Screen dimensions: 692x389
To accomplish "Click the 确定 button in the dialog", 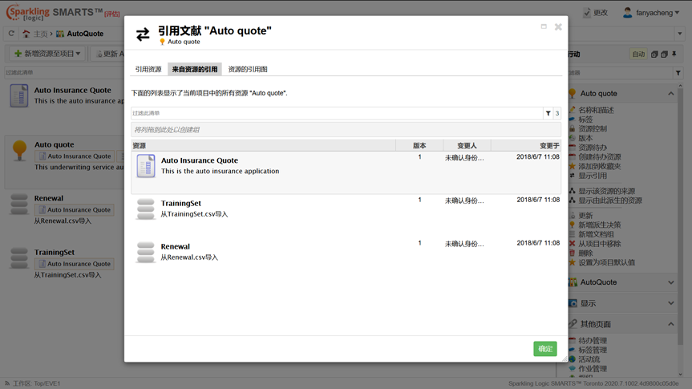I will tap(545, 349).
